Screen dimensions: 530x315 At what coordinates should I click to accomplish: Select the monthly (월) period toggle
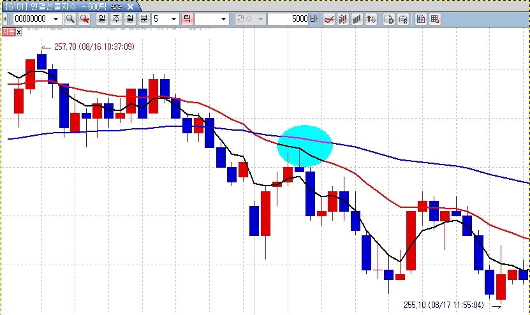pos(129,19)
